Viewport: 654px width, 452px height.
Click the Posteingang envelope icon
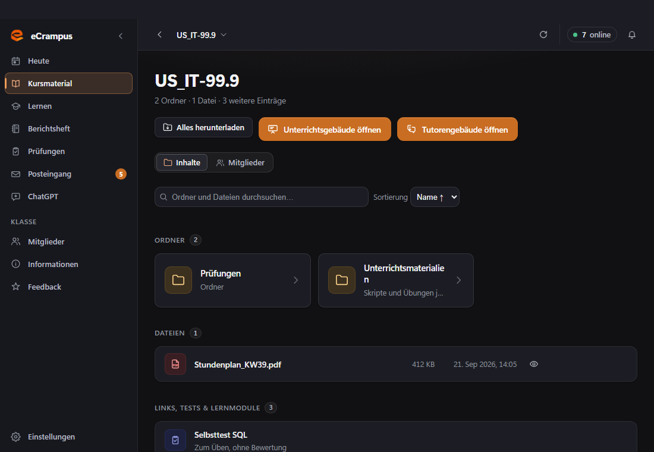pos(16,174)
